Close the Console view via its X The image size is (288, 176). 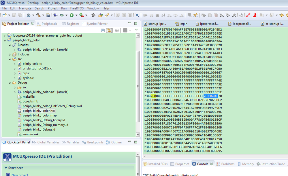pyautogui.click(x=212, y=164)
